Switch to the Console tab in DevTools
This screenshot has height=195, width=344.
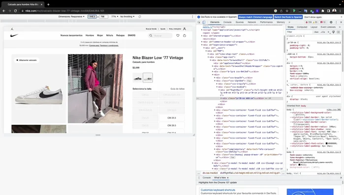pos(227,22)
